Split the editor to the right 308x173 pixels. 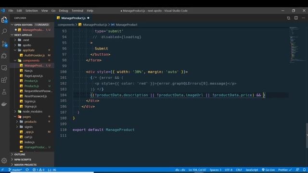pyautogui.click(x=296, y=18)
